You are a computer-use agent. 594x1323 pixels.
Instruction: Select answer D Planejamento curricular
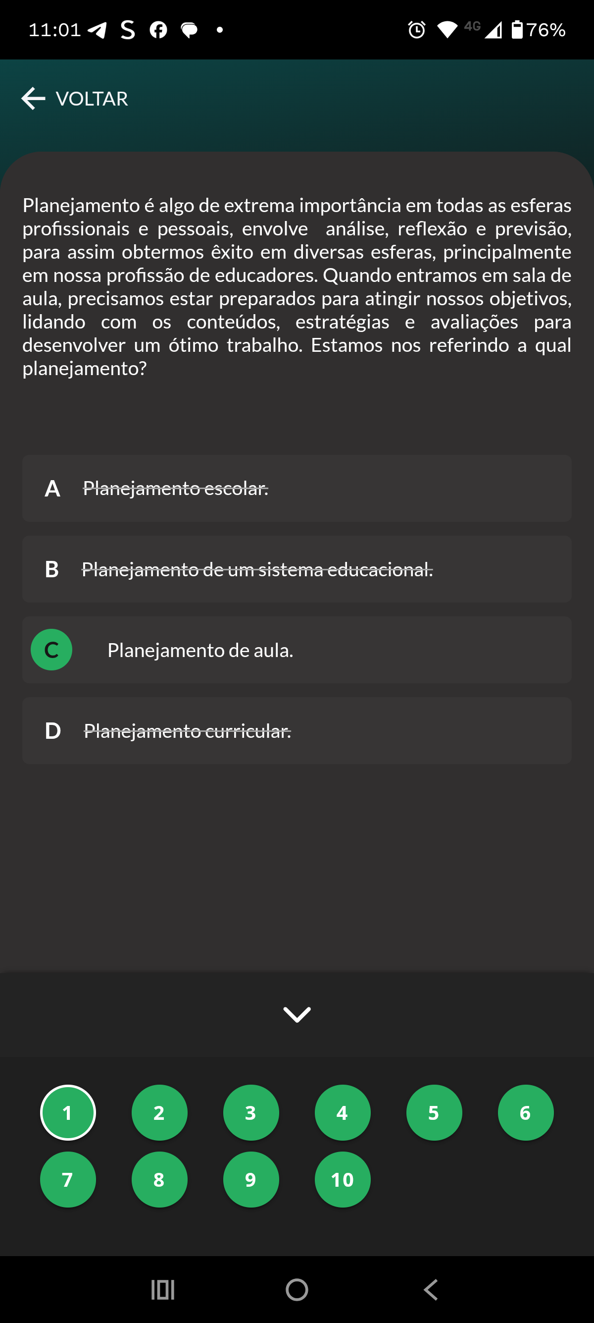click(x=297, y=730)
